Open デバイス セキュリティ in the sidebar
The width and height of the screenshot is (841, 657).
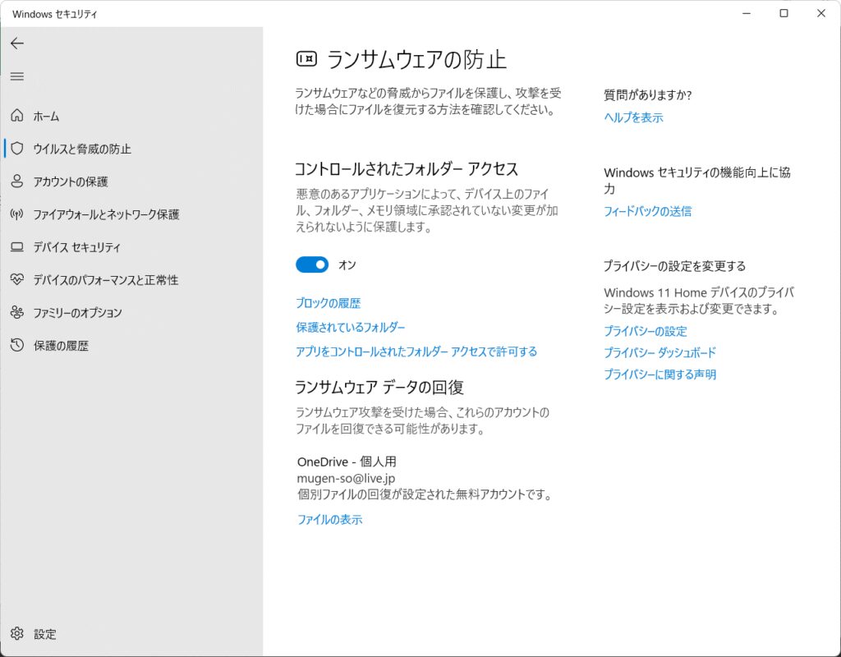coord(131,246)
